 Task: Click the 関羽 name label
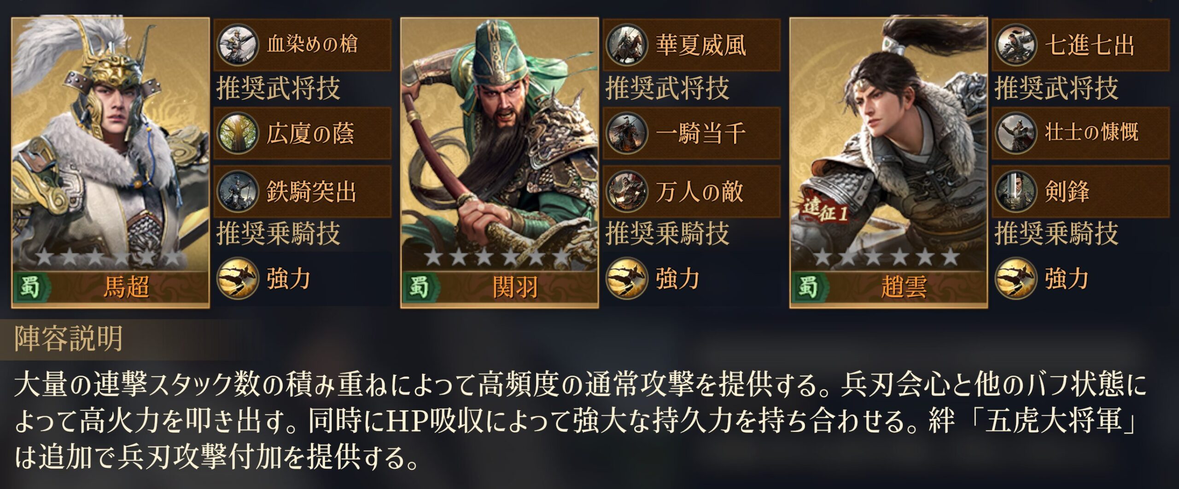click(x=515, y=288)
